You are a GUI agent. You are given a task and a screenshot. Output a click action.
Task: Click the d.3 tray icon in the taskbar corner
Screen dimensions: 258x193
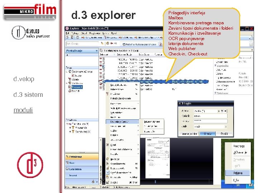(250, 185)
